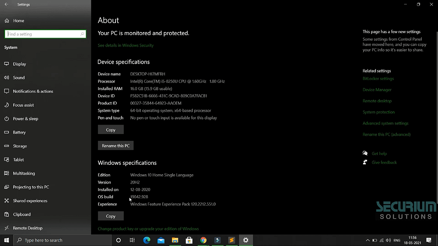Click the Shared experiences icon
438x246 pixels.
tap(6, 201)
